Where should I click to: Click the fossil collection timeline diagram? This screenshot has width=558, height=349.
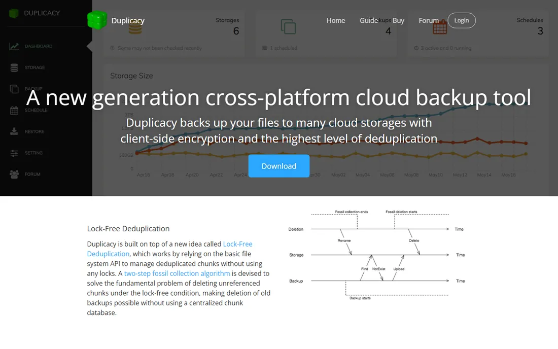coord(376,254)
